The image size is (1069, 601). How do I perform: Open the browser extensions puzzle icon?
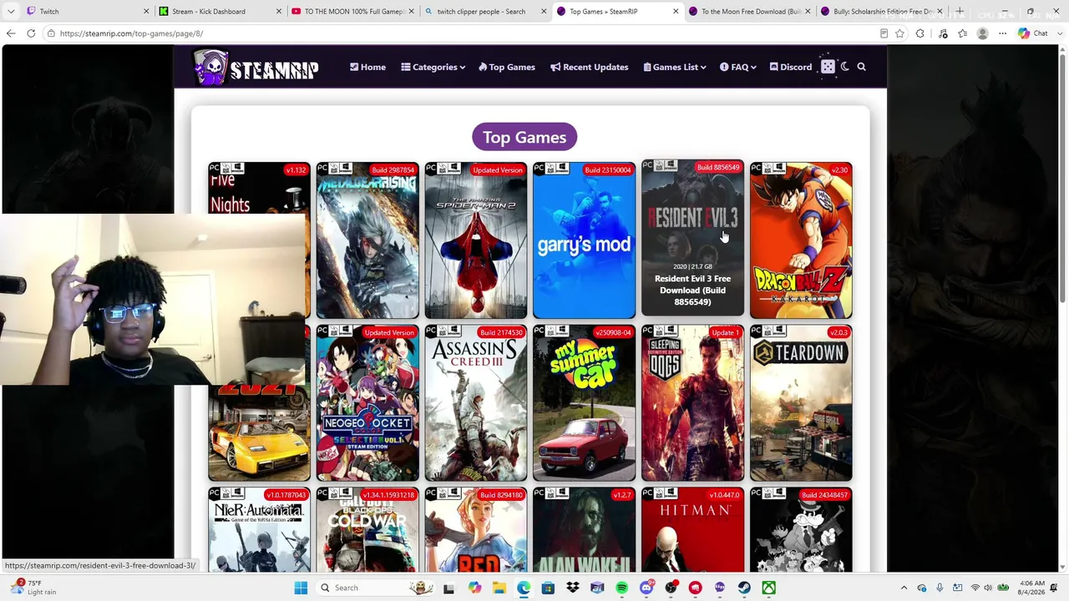pos(920,33)
